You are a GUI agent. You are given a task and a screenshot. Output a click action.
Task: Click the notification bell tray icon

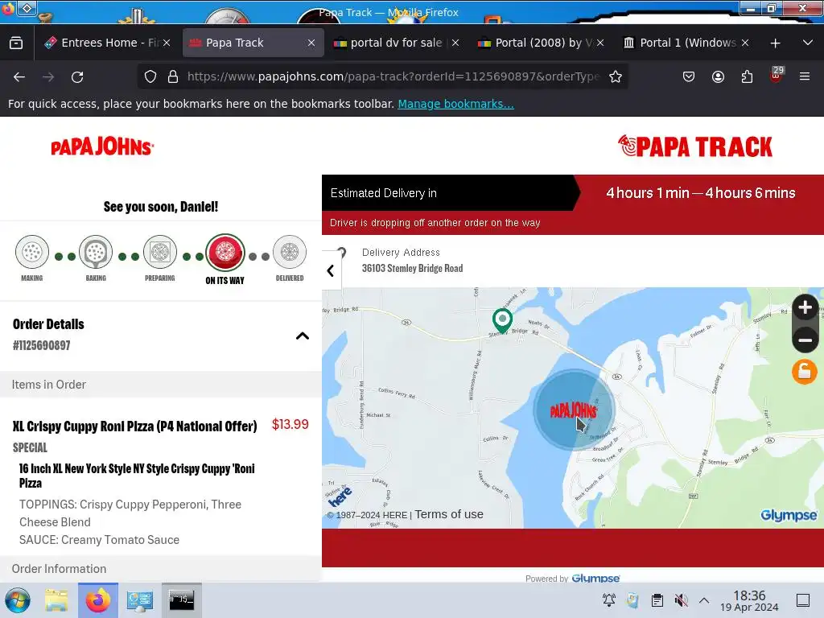609,600
